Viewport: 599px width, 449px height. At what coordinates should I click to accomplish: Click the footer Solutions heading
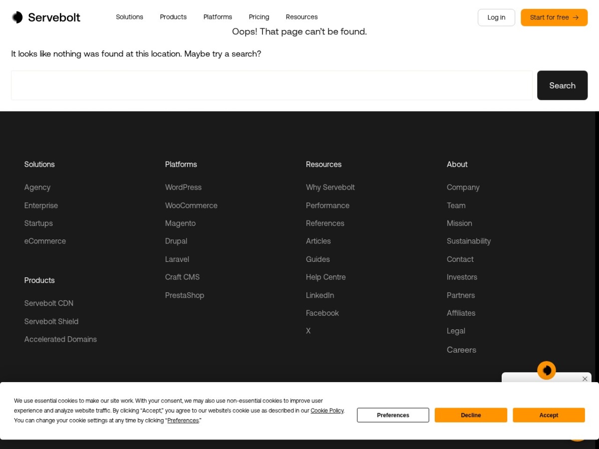pyautogui.click(x=39, y=164)
